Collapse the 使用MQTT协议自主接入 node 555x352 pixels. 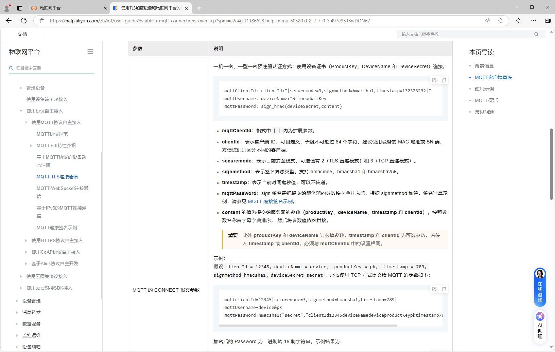pyautogui.click(x=26, y=122)
